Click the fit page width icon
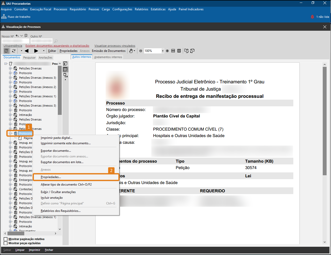 [x=173, y=51]
